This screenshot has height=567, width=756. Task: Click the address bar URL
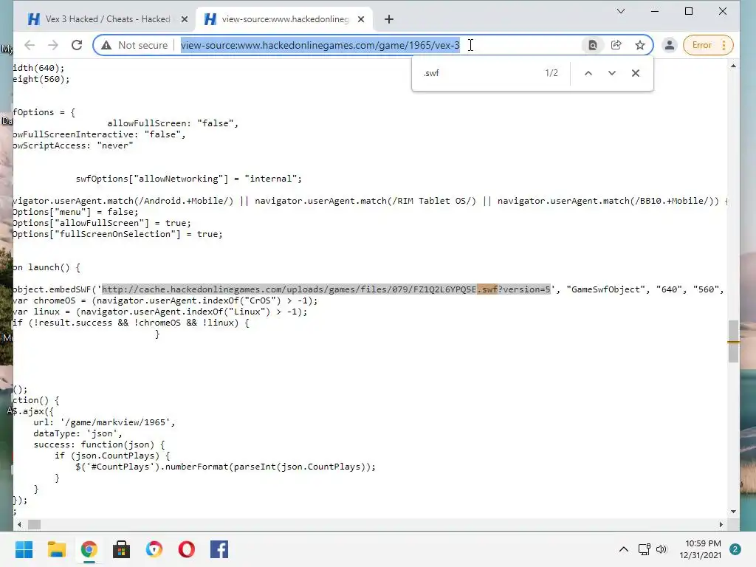tap(320, 45)
